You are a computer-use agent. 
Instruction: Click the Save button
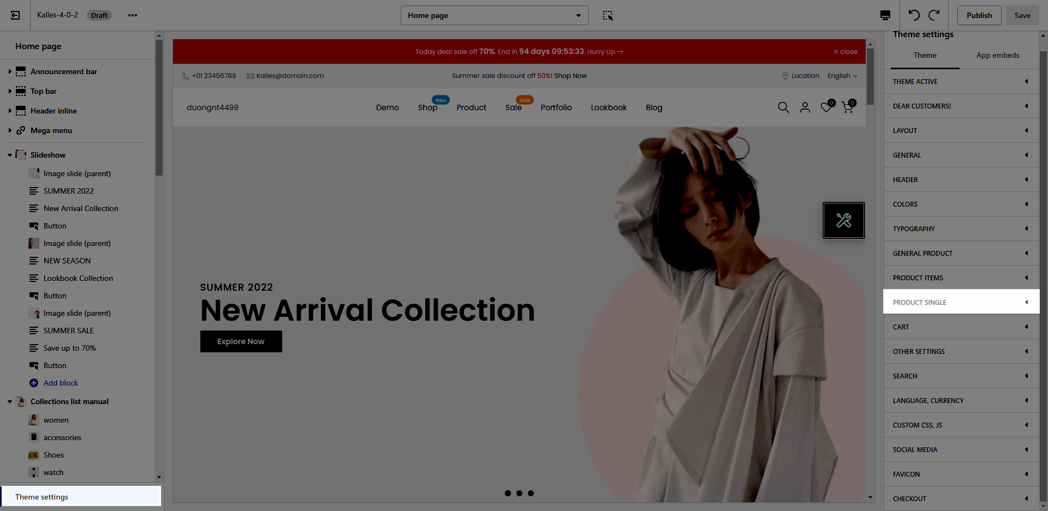pyautogui.click(x=1022, y=15)
